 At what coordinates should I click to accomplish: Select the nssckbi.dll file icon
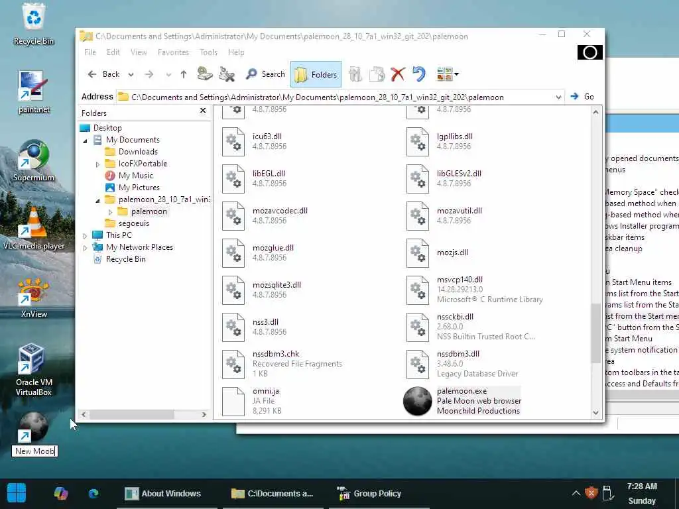(x=418, y=327)
